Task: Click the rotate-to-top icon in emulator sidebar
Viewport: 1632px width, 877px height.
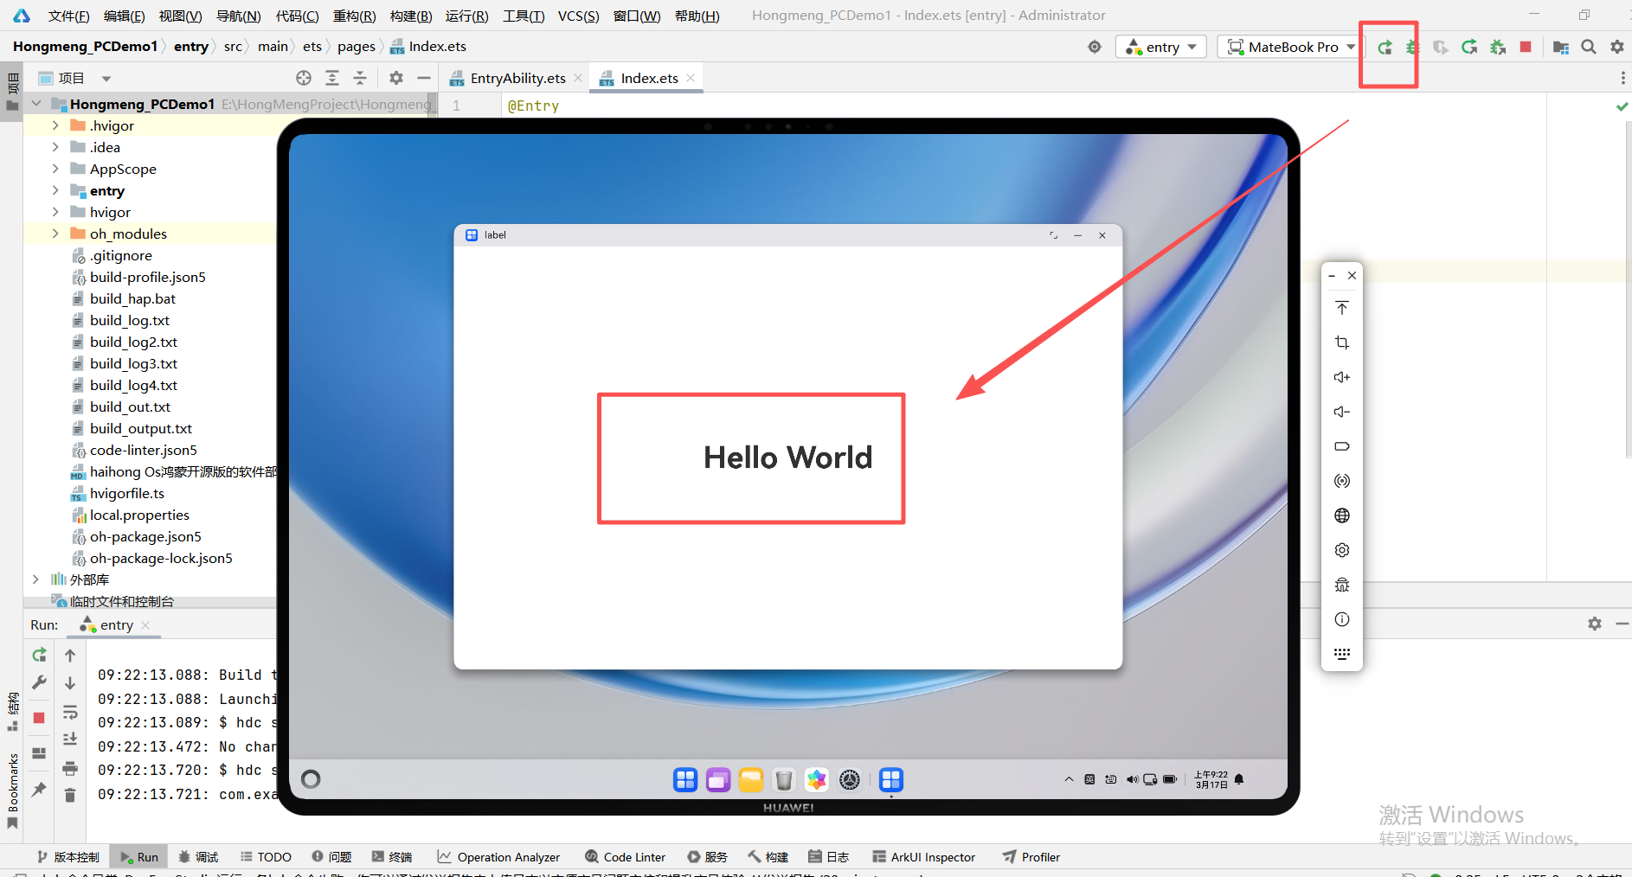Action: point(1342,308)
